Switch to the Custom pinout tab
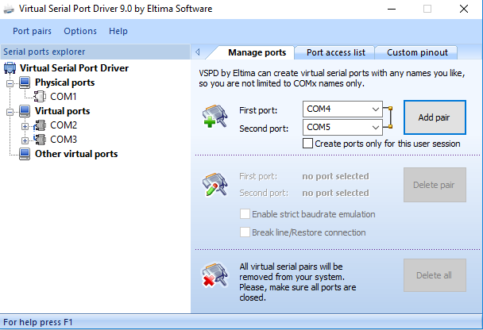This screenshot has width=483, height=330. tap(417, 52)
